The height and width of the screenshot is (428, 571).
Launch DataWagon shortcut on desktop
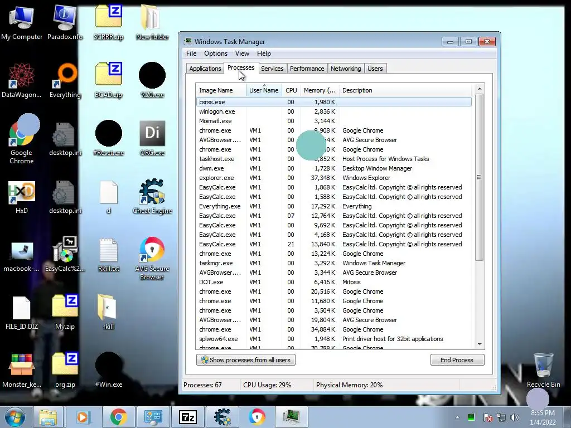click(22, 80)
